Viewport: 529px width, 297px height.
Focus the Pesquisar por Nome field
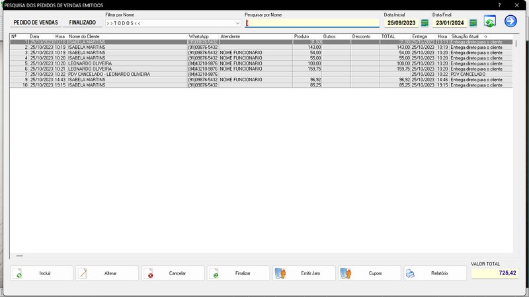(312, 23)
